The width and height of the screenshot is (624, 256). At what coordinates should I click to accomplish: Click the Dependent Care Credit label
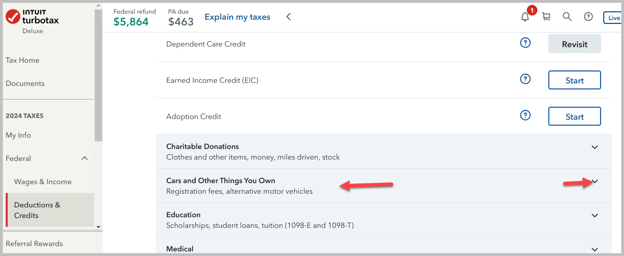206,44
